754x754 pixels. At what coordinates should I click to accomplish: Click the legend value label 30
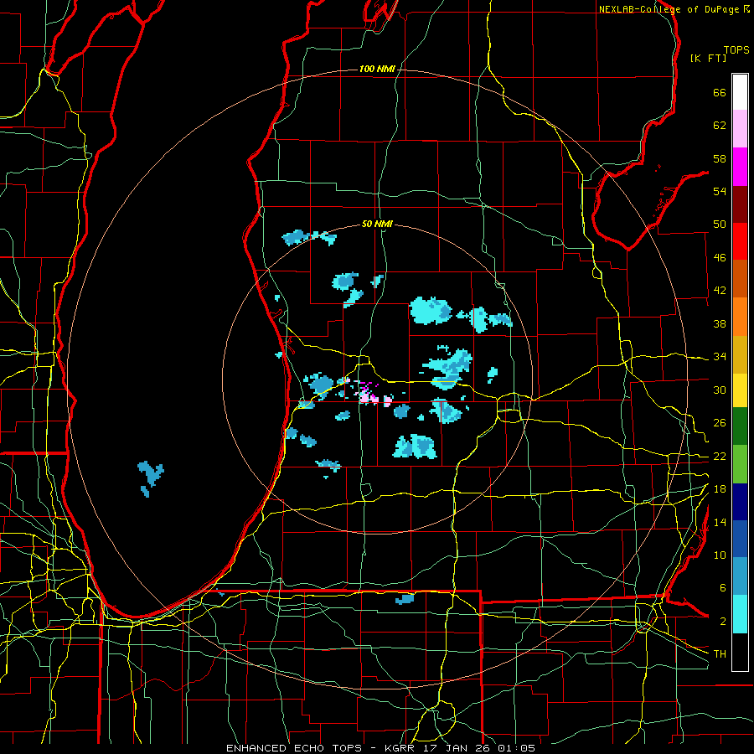pos(720,390)
